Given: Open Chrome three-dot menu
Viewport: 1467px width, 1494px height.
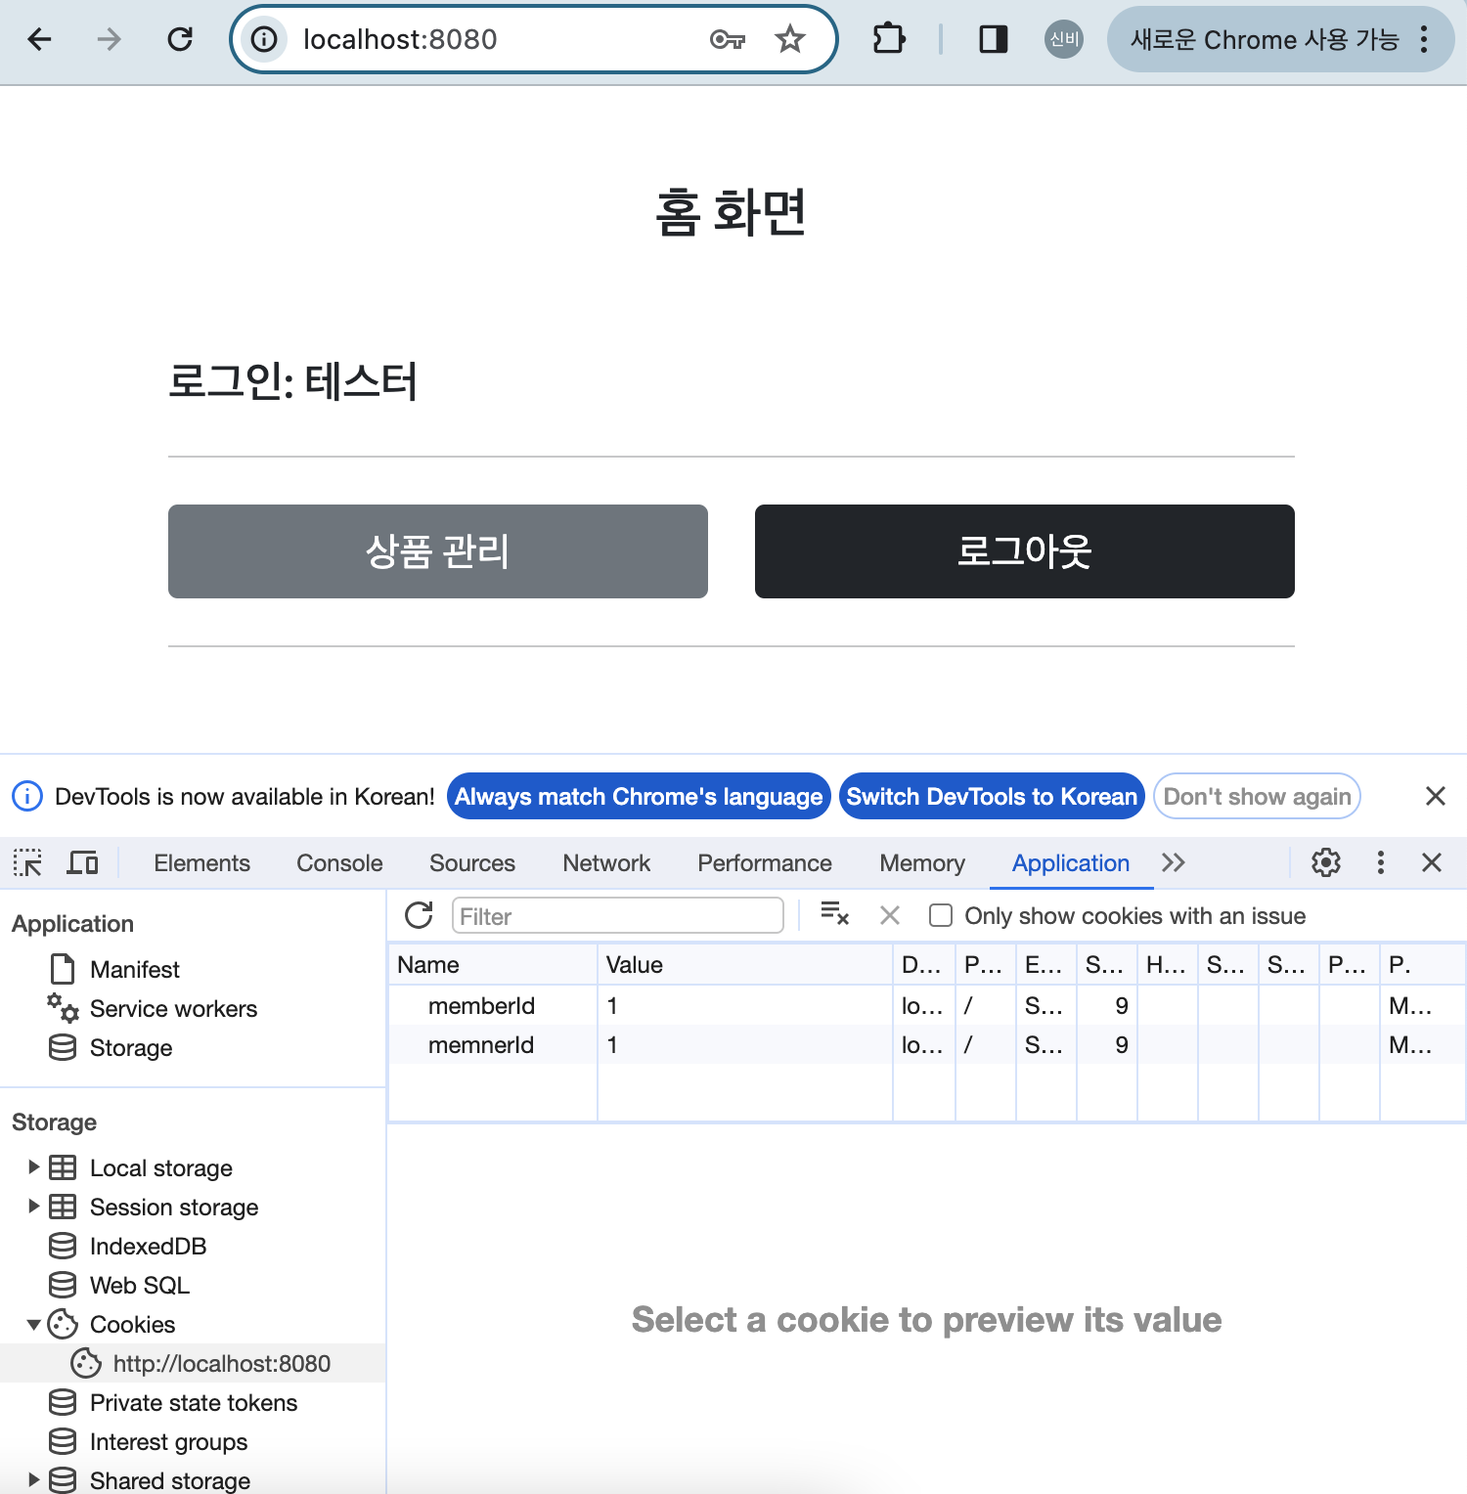Looking at the screenshot, I should [x=1424, y=39].
